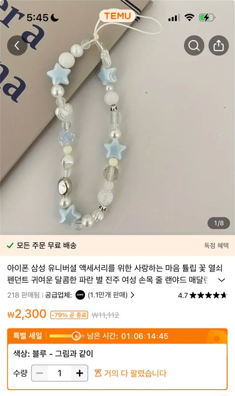Tap the 1/8 image counter
The image size is (235, 396).
click(218, 223)
